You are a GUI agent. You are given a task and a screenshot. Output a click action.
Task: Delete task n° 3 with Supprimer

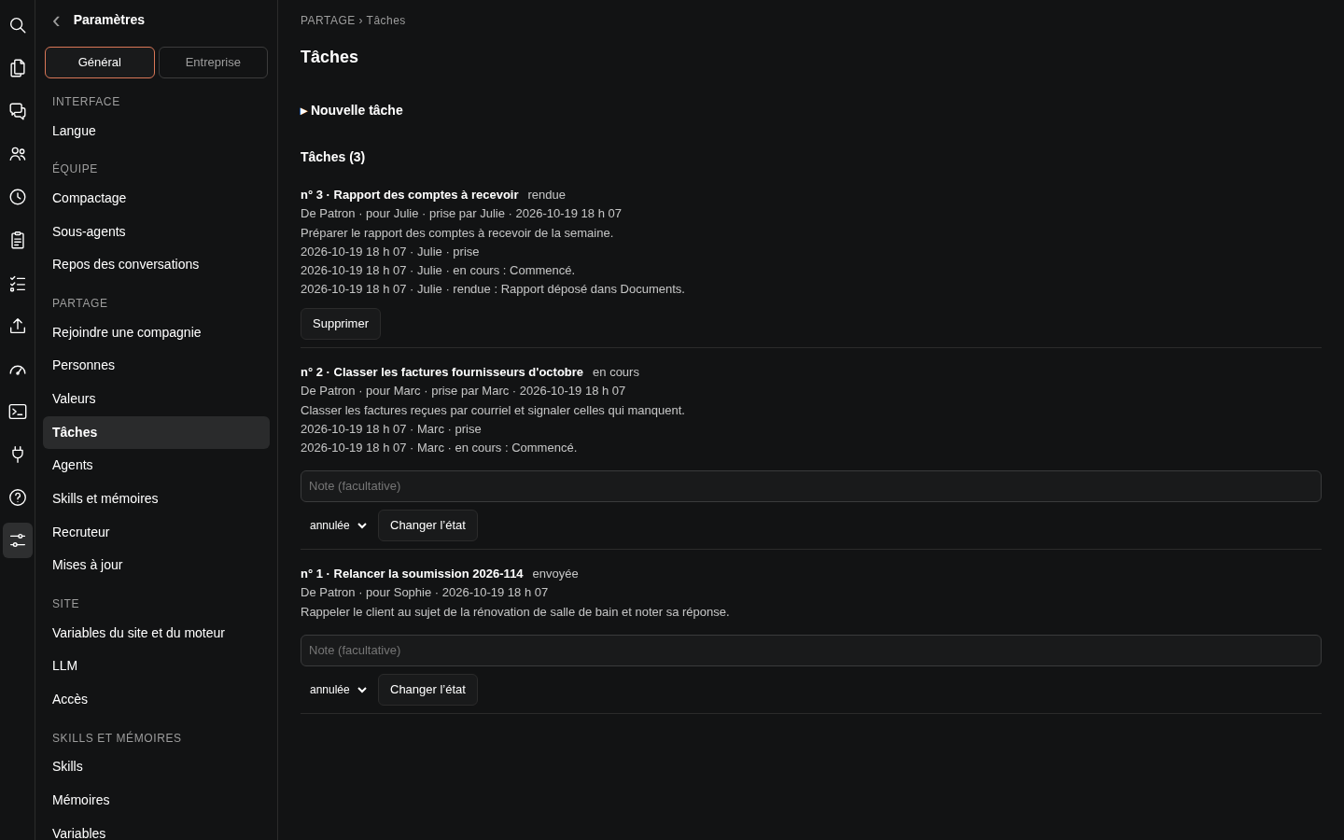coord(341,324)
